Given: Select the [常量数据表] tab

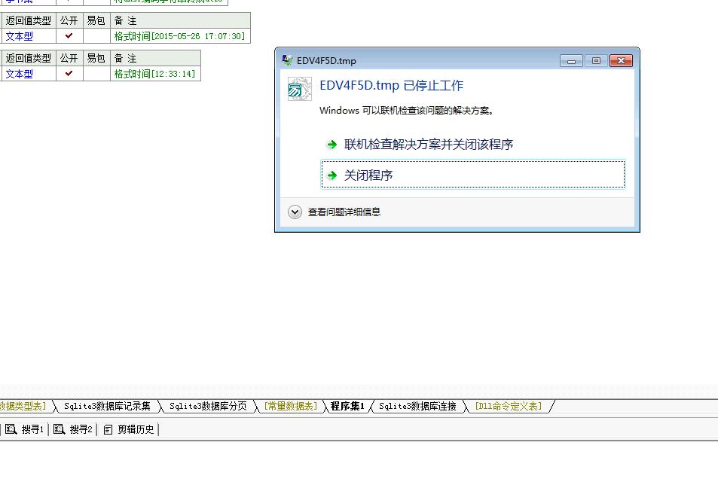Looking at the screenshot, I should tap(291, 407).
